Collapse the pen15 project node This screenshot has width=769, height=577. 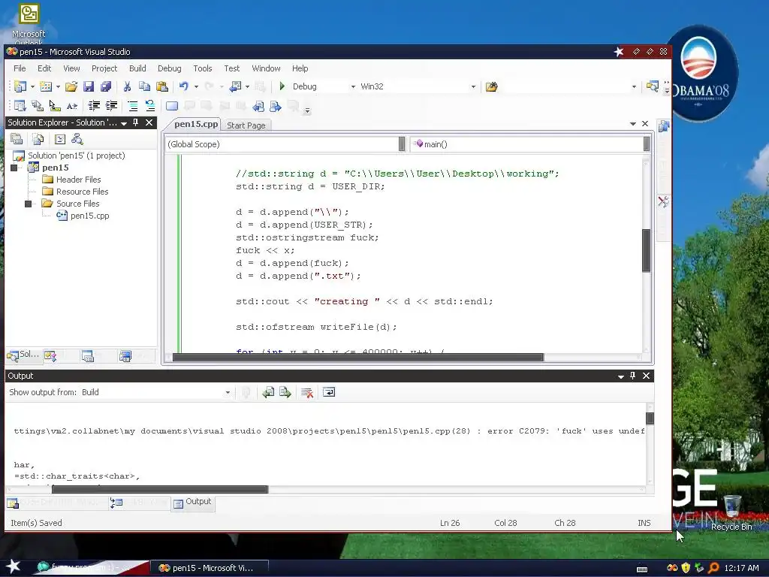coord(14,168)
